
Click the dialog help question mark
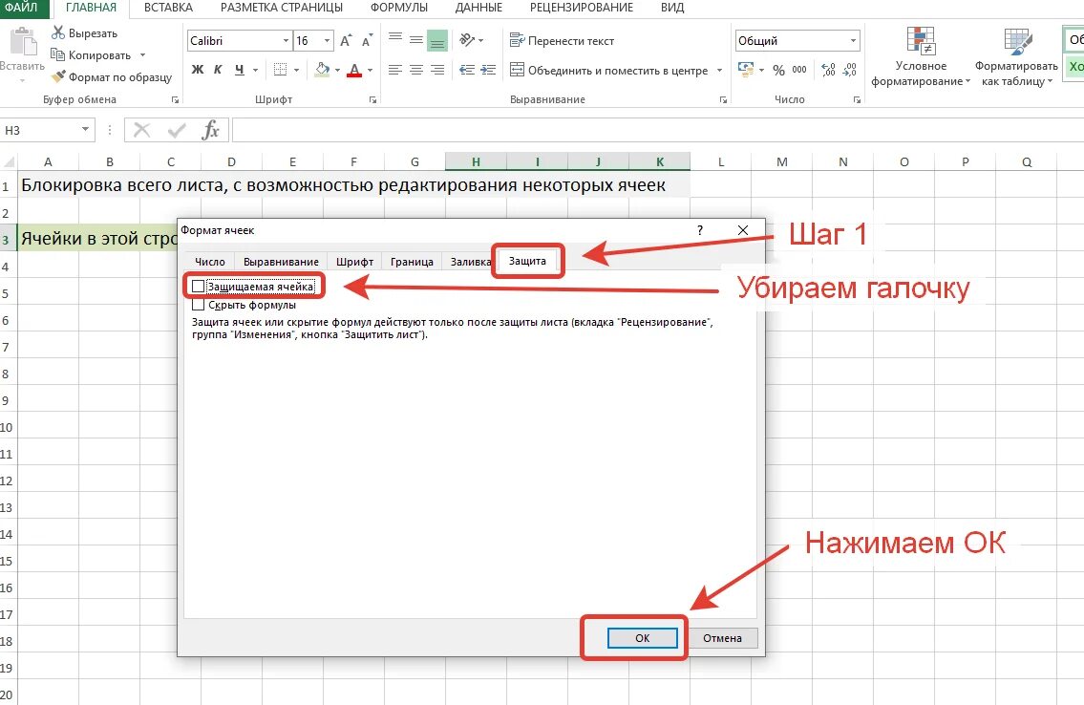[x=700, y=230]
